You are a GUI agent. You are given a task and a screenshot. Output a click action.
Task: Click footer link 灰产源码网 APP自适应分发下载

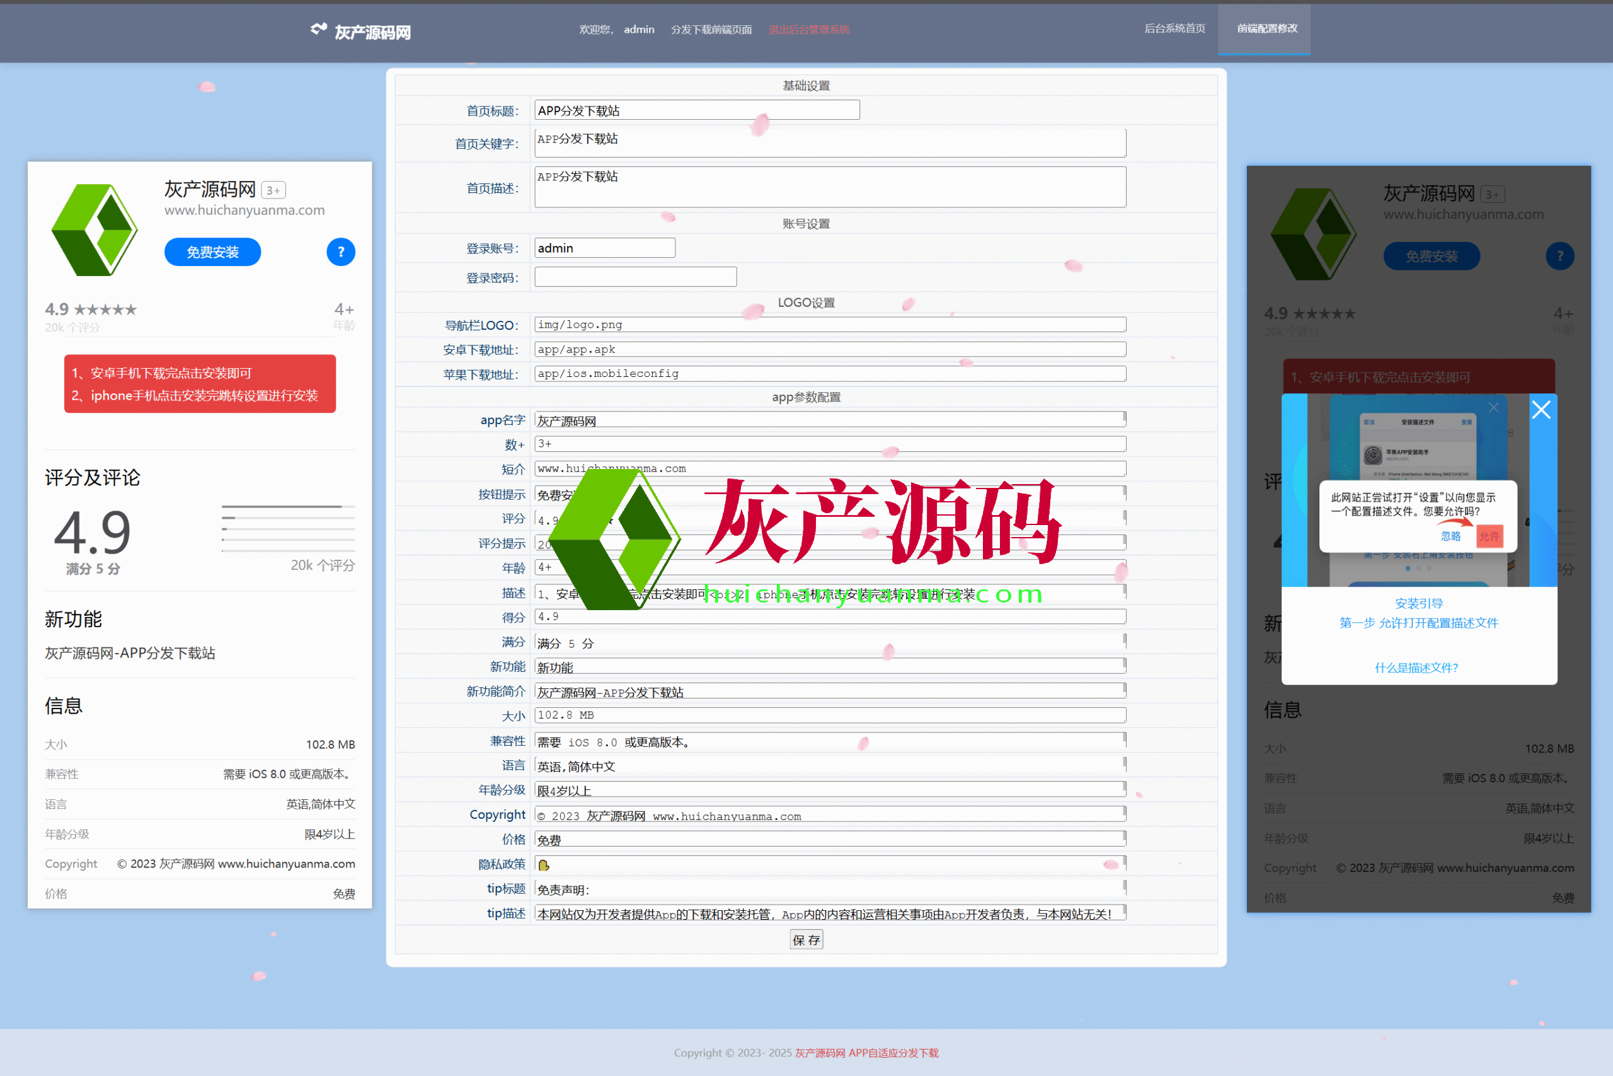[x=867, y=1053]
